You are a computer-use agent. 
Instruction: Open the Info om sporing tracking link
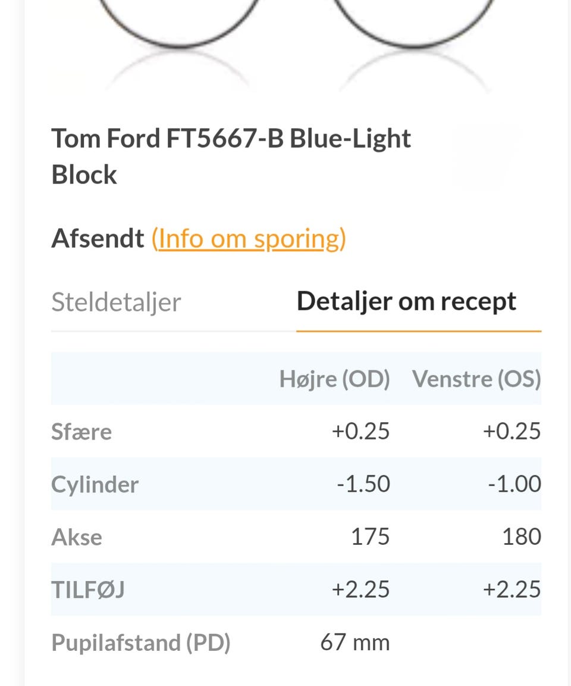tap(249, 239)
